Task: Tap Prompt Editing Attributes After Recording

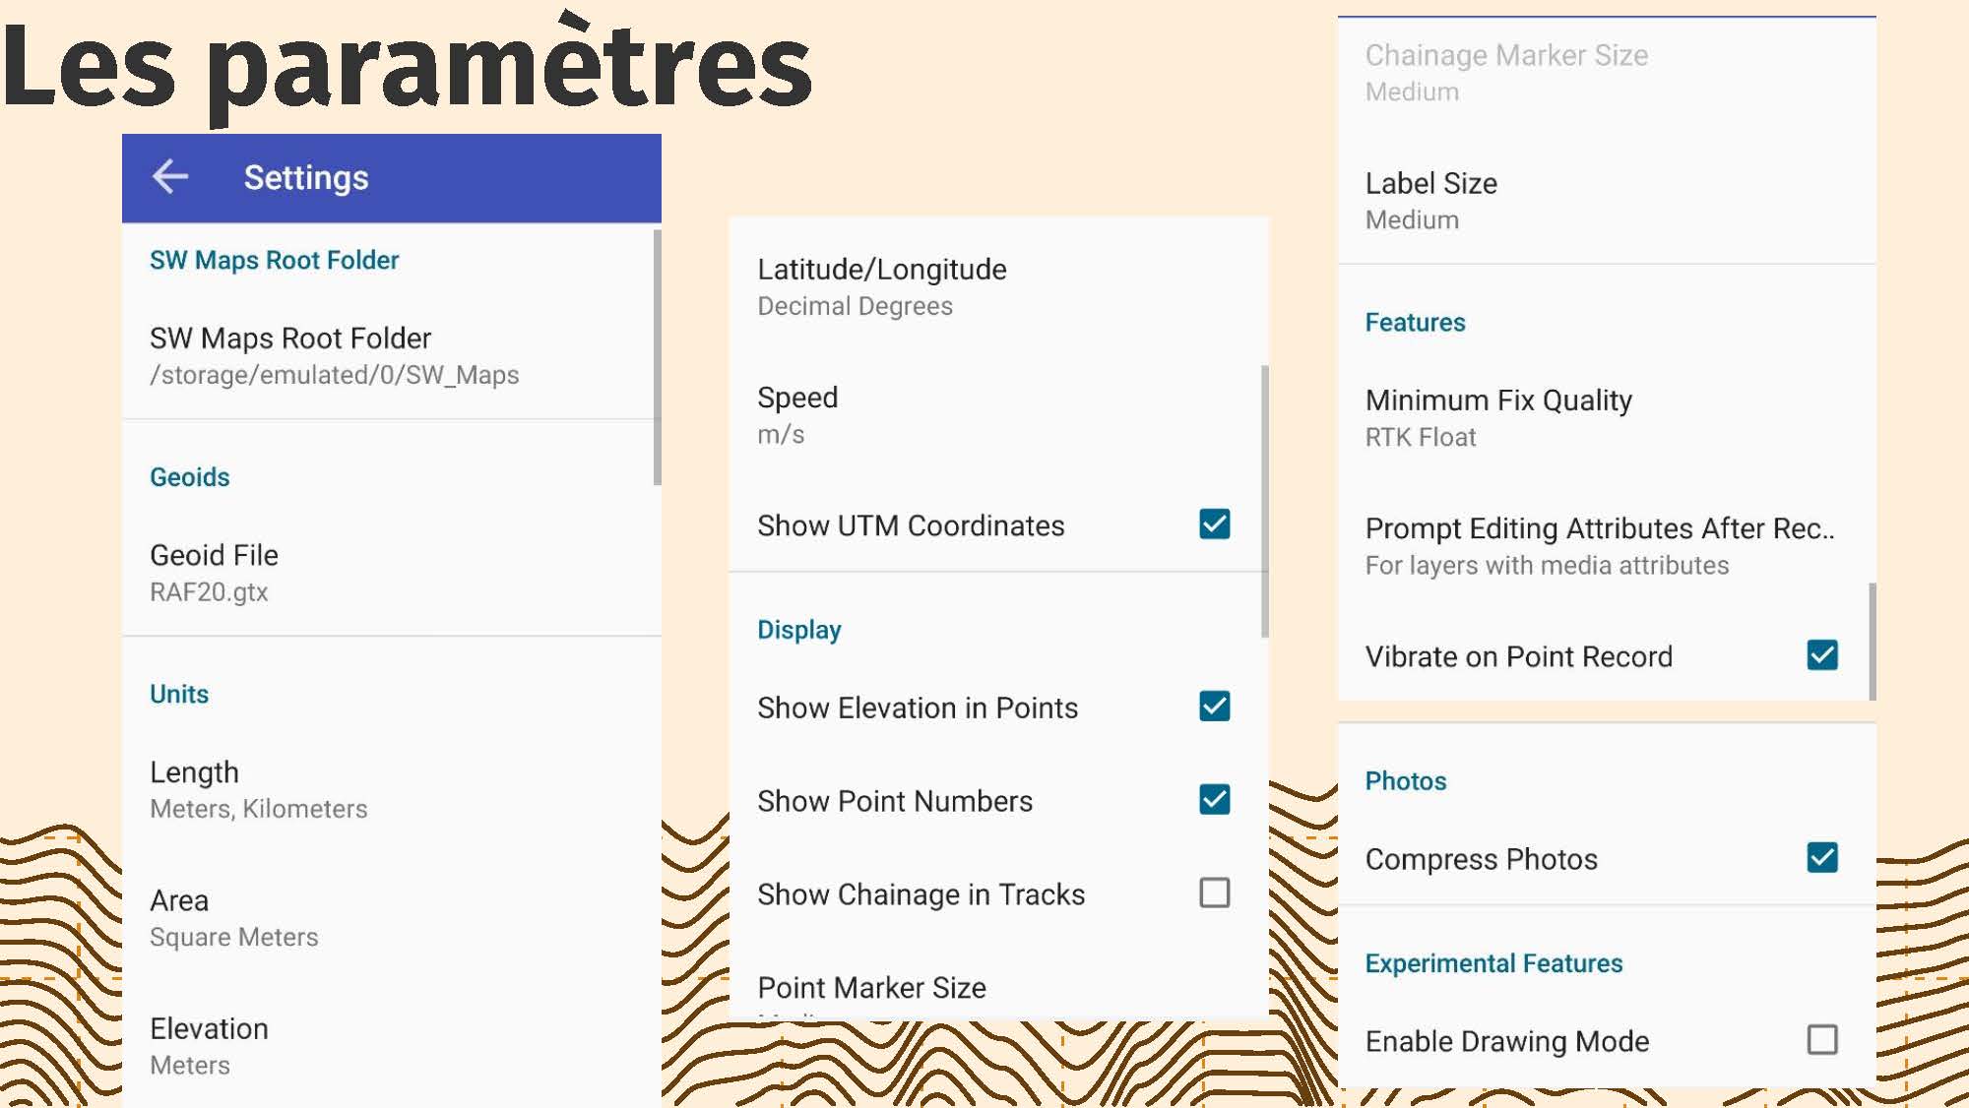Action: (1599, 545)
